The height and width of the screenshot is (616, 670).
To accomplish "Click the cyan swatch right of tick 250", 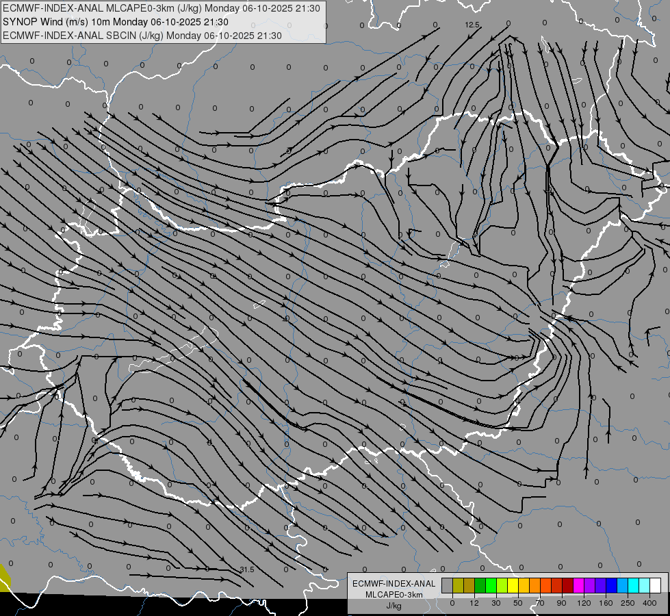I will [633, 585].
